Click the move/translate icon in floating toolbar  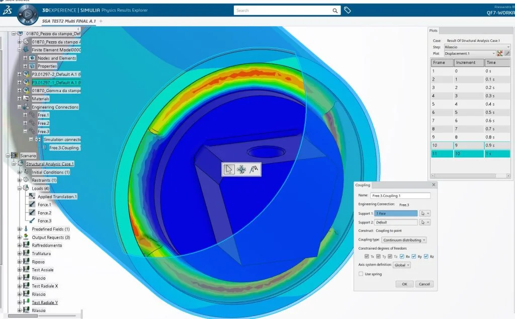click(x=241, y=170)
